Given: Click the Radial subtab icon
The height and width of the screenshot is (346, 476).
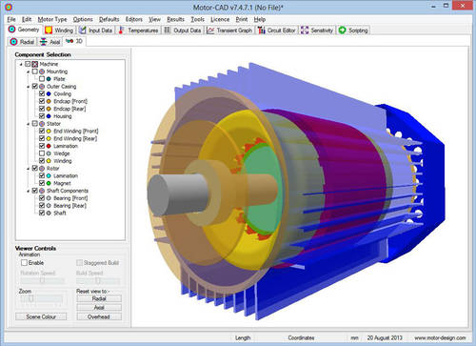Looking at the screenshot, I should [13, 42].
